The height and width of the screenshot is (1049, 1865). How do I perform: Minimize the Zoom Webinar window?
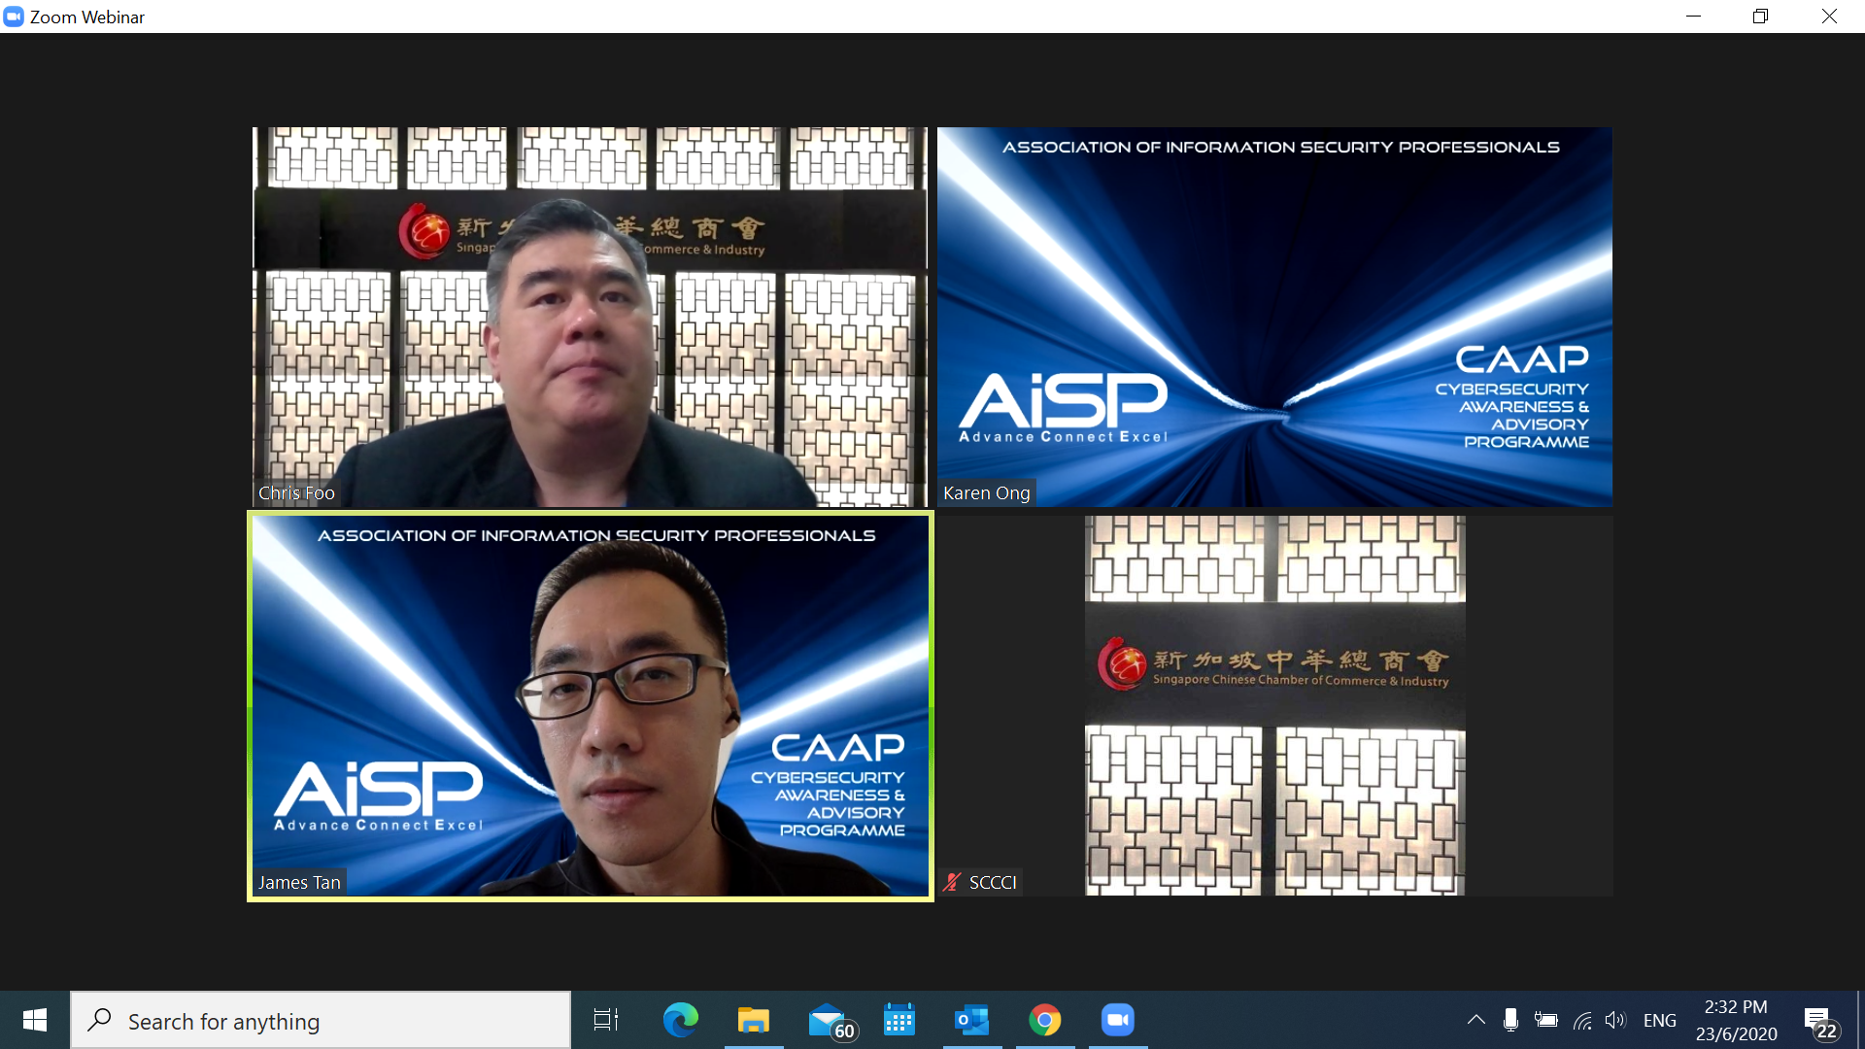1693,17
